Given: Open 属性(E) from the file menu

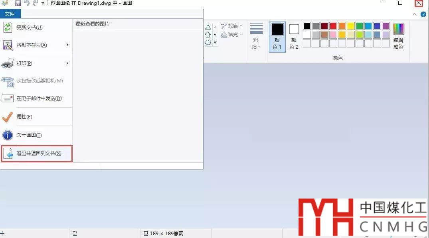Looking at the screenshot, I should (x=36, y=117).
